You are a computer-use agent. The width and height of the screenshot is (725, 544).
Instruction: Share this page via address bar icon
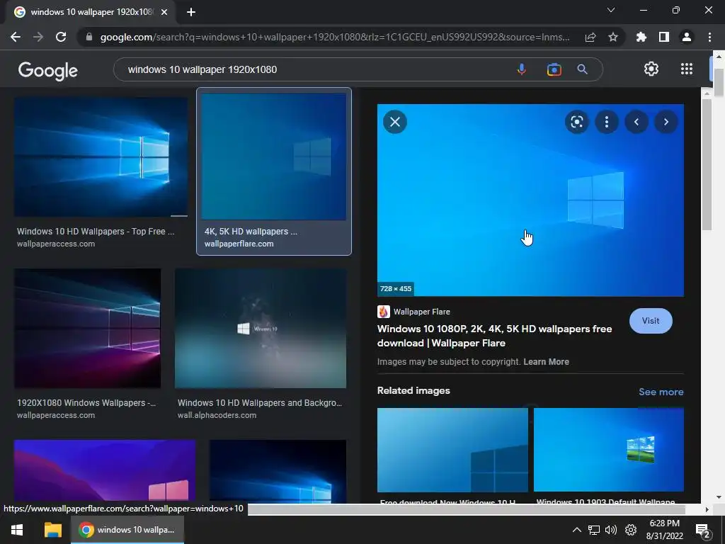point(590,37)
